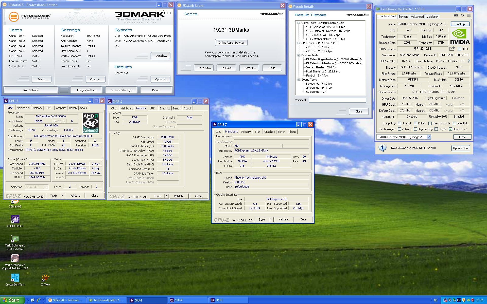Collapse the Feature Tests tree node

coord(299,55)
